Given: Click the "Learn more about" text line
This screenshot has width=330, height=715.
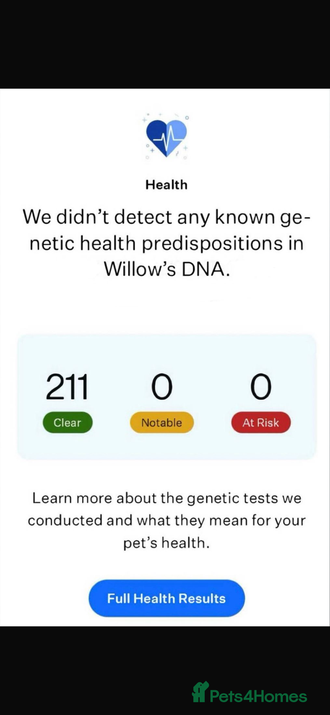Looking at the screenshot, I should pos(167,498).
